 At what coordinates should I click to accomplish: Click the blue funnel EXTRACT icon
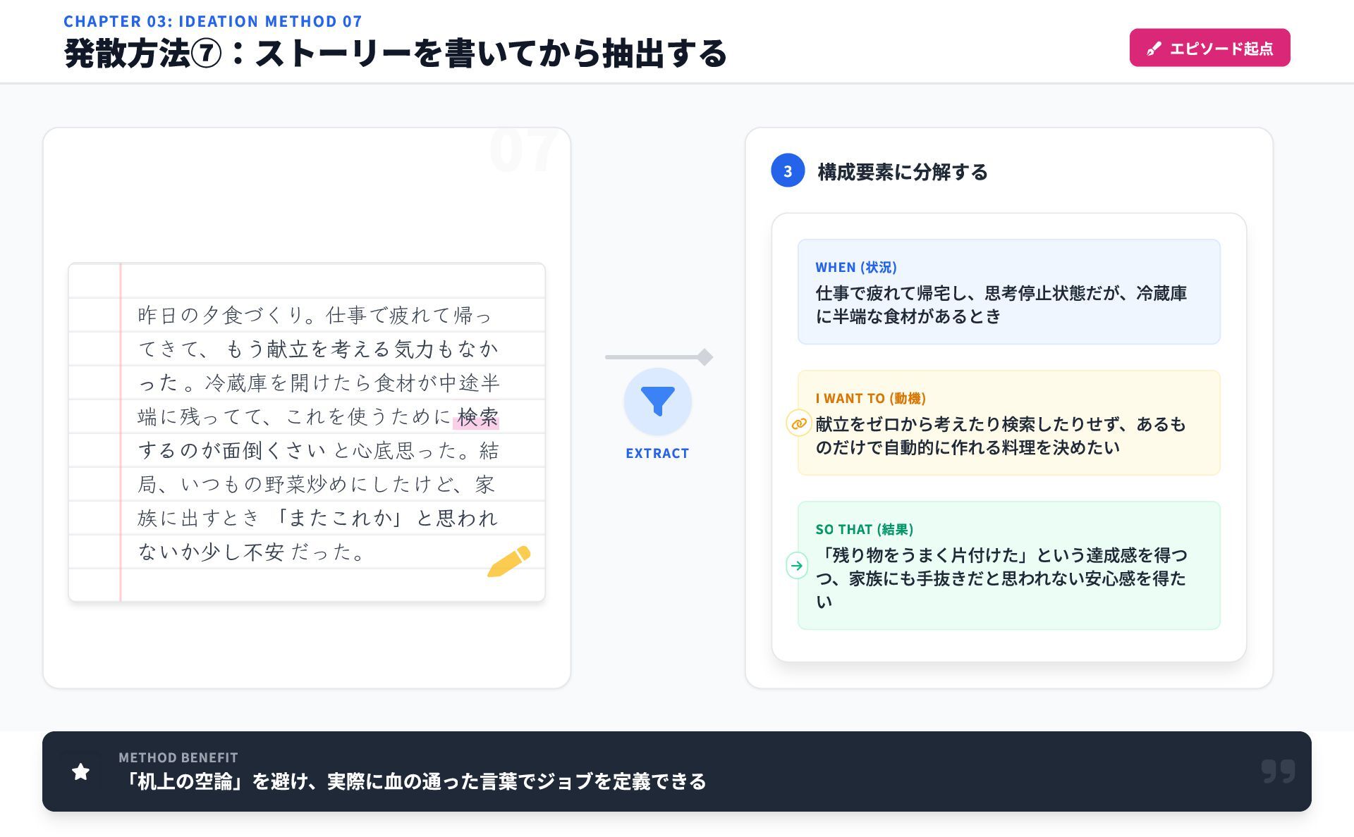click(657, 402)
